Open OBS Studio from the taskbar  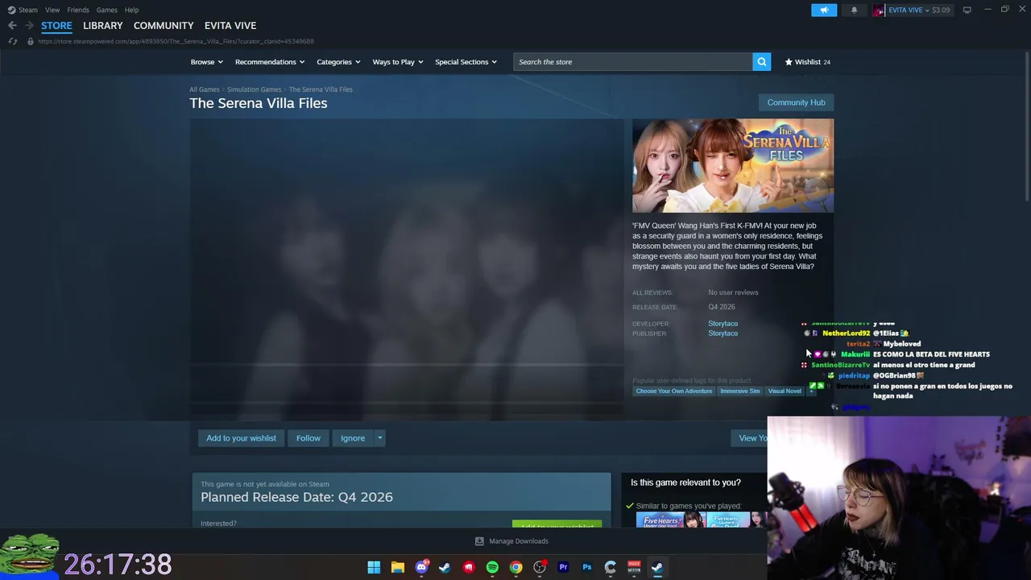click(540, 567)
